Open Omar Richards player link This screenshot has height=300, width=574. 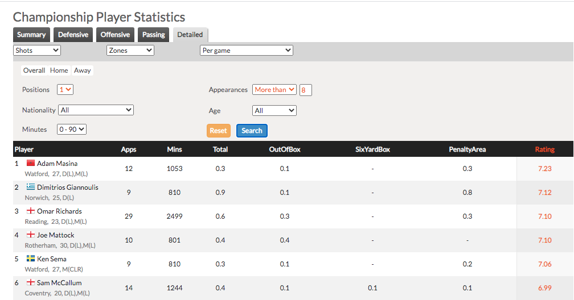pyautogui.click(x=59, y=211)
